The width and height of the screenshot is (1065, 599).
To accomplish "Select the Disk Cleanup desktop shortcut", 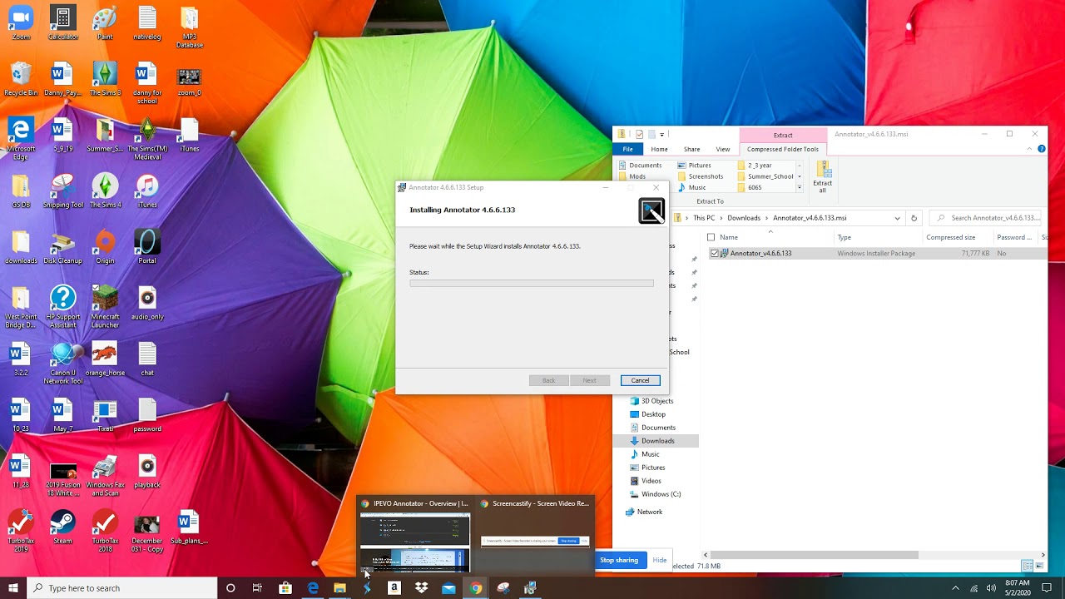I will (63, 247).
